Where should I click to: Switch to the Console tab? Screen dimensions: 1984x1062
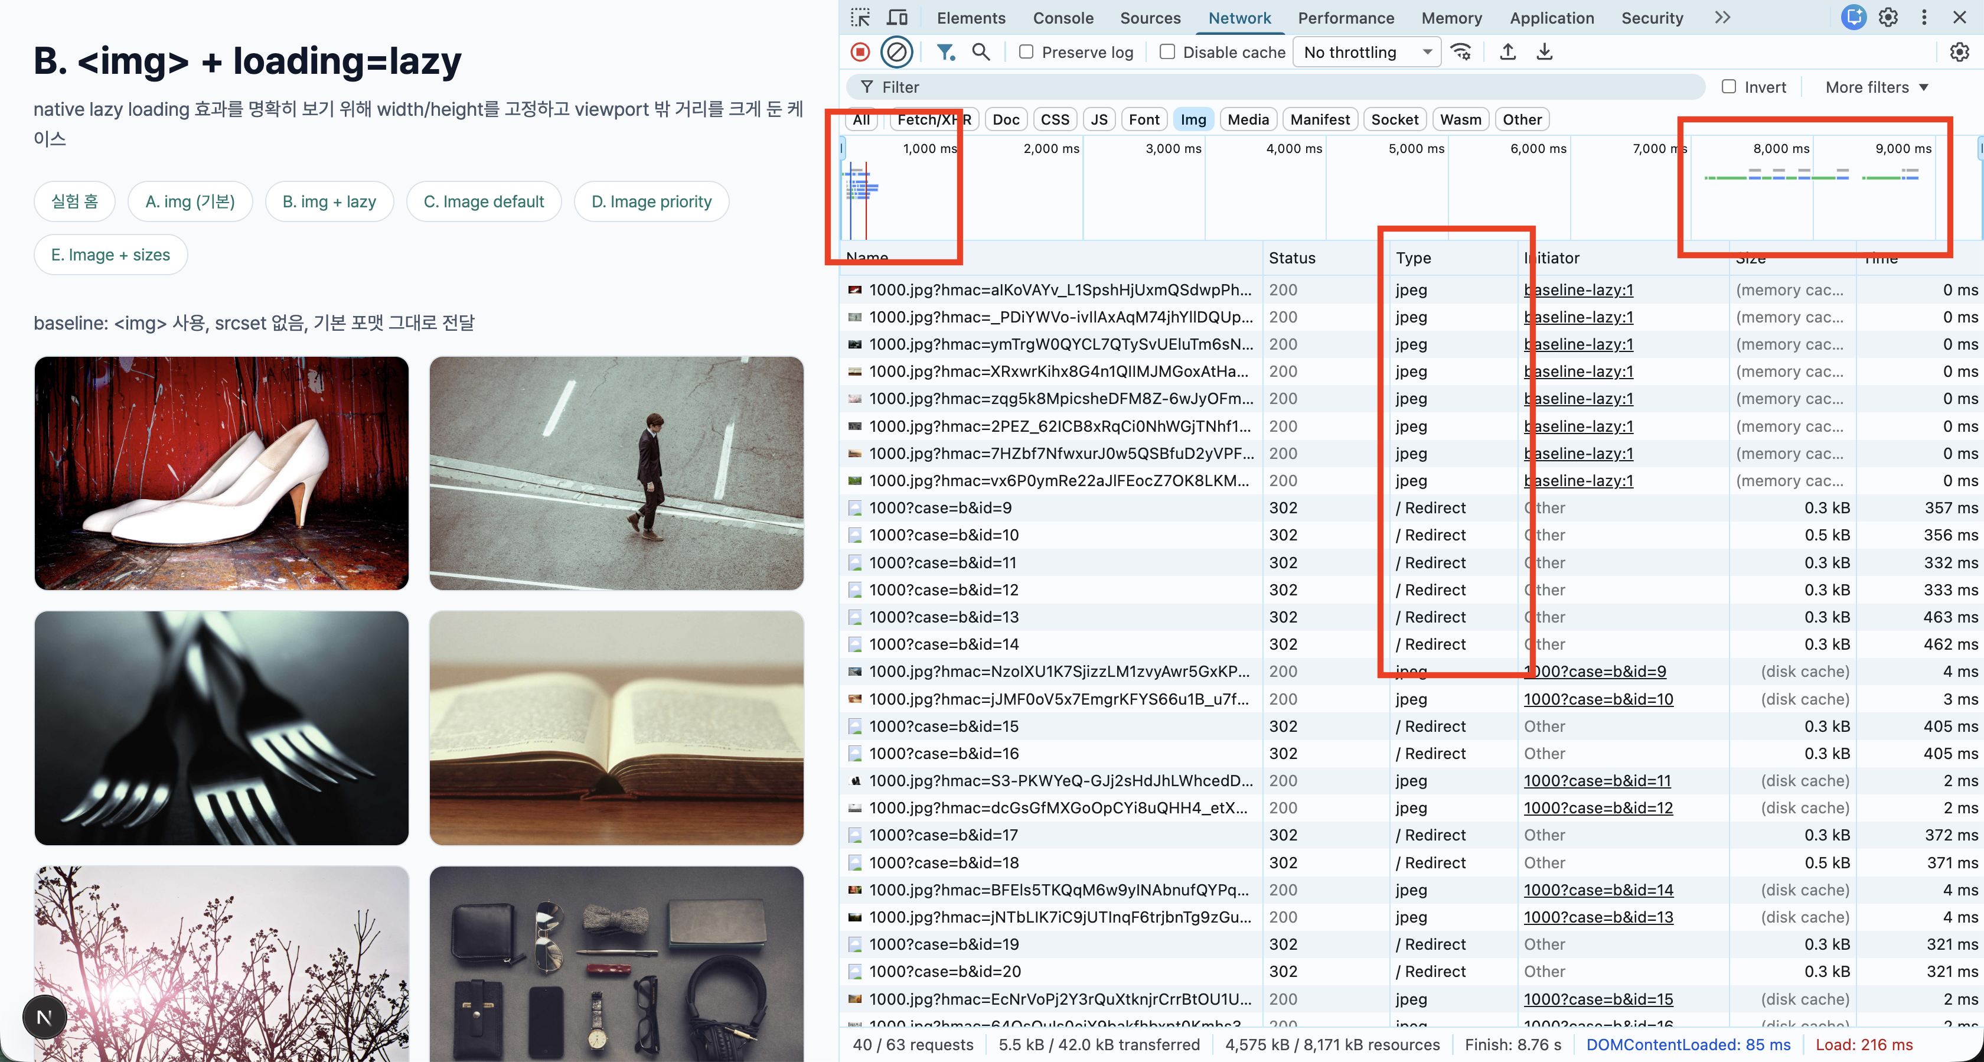point(1063,18)
